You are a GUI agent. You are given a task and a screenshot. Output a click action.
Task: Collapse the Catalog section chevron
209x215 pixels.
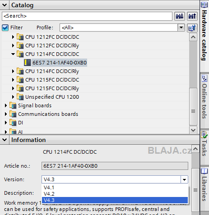click(x=5, y=5)
